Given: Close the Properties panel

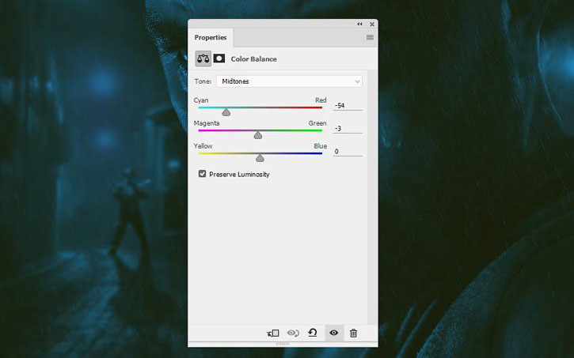Looking at the screenshot, I should click(x=372, y=24).
